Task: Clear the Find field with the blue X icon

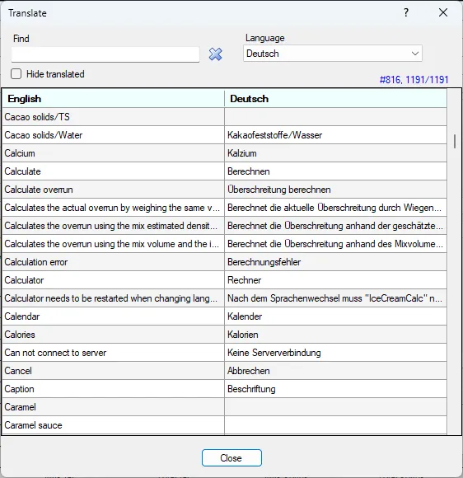Action: [x=215, y=54]
